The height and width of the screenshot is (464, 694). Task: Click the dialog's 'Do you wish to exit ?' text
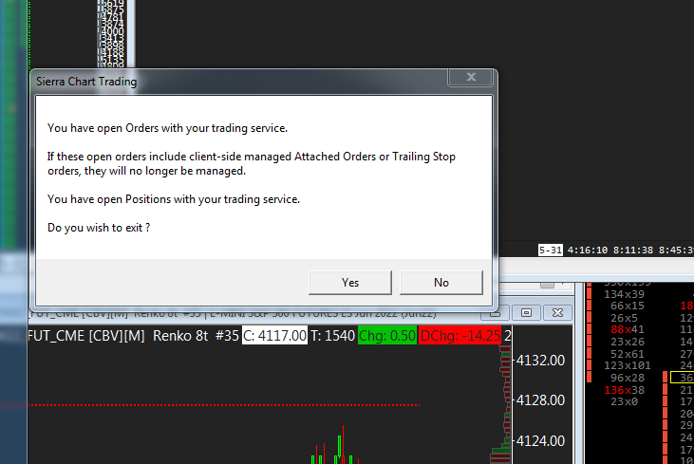pos(99,228)
